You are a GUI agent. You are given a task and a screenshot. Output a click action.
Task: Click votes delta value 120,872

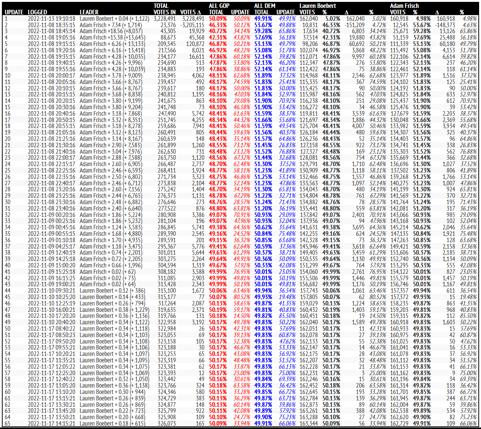(x=195, y=44)
